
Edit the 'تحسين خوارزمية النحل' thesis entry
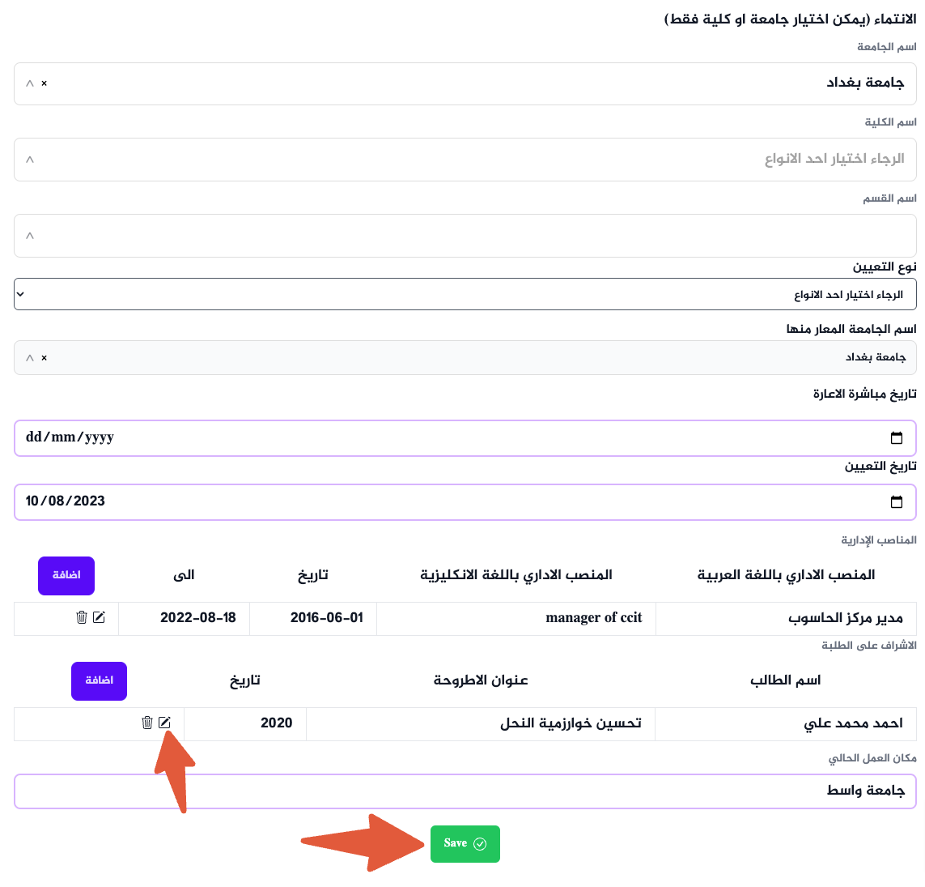tap(166, 722)
